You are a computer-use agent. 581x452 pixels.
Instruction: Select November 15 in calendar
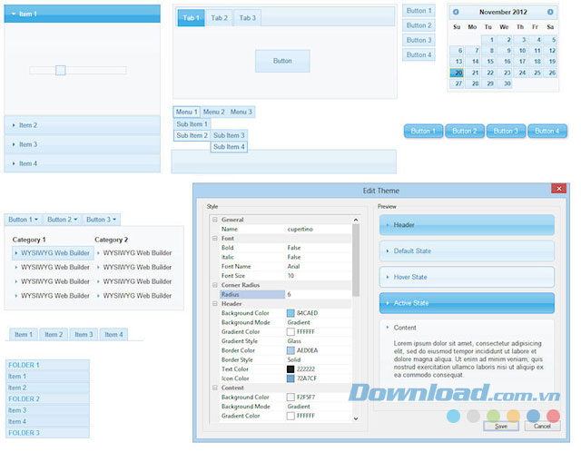(x=489, y=62)
